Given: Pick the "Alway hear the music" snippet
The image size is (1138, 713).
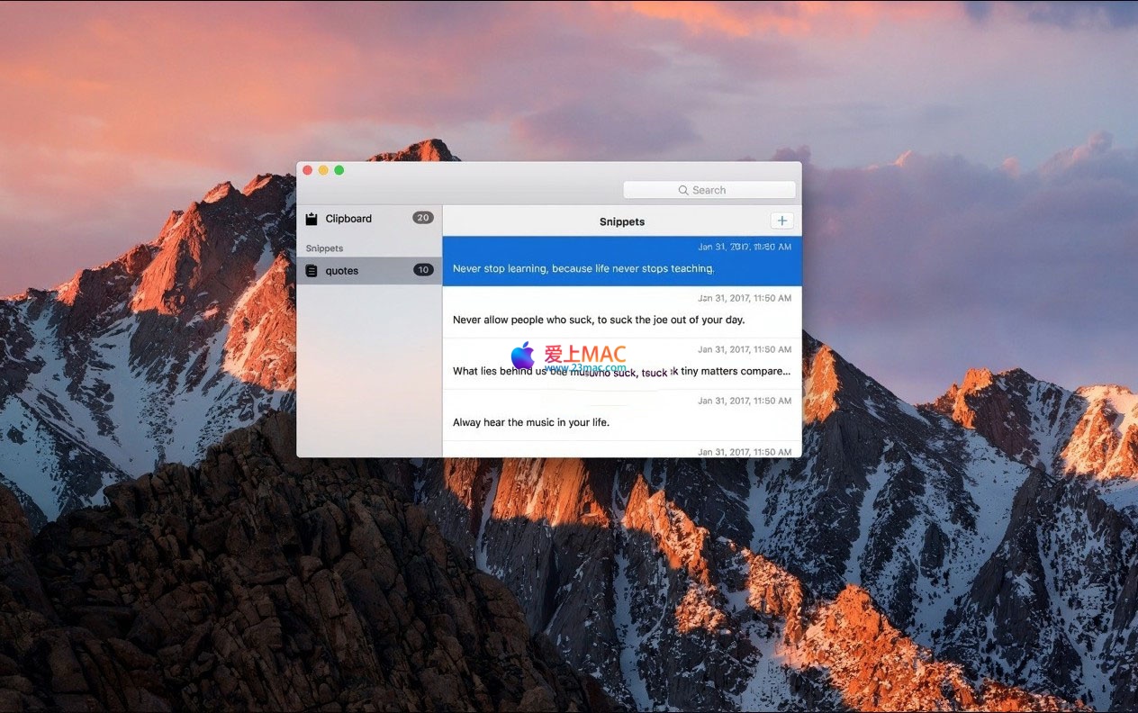Looking at the screenshot, I should 621,415.
